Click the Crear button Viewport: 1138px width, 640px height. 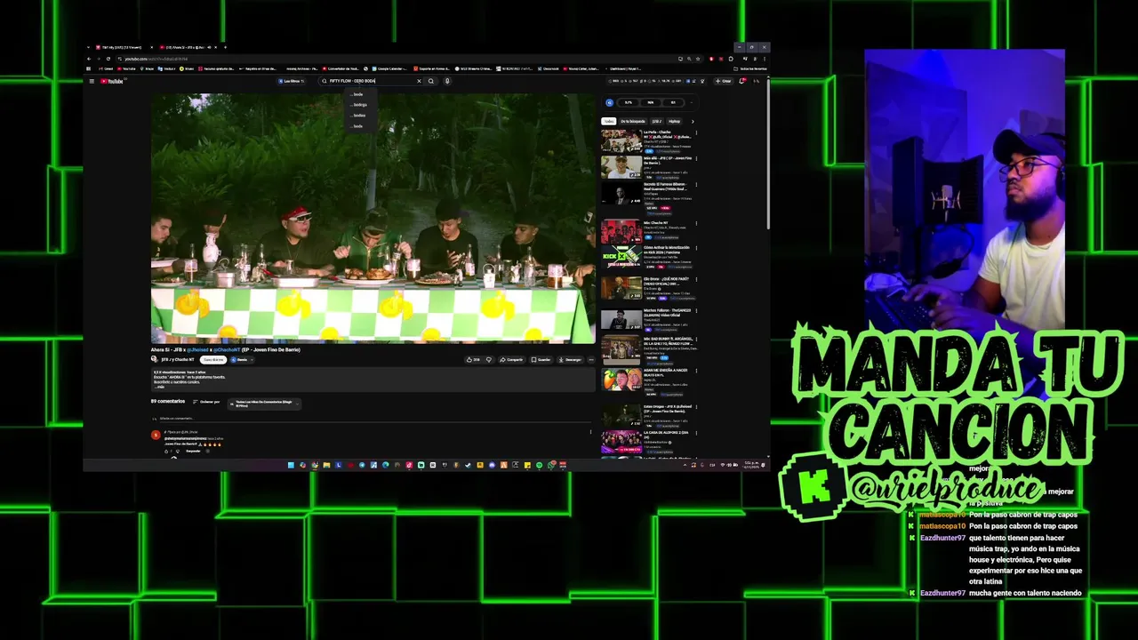[x=723, y=81]
